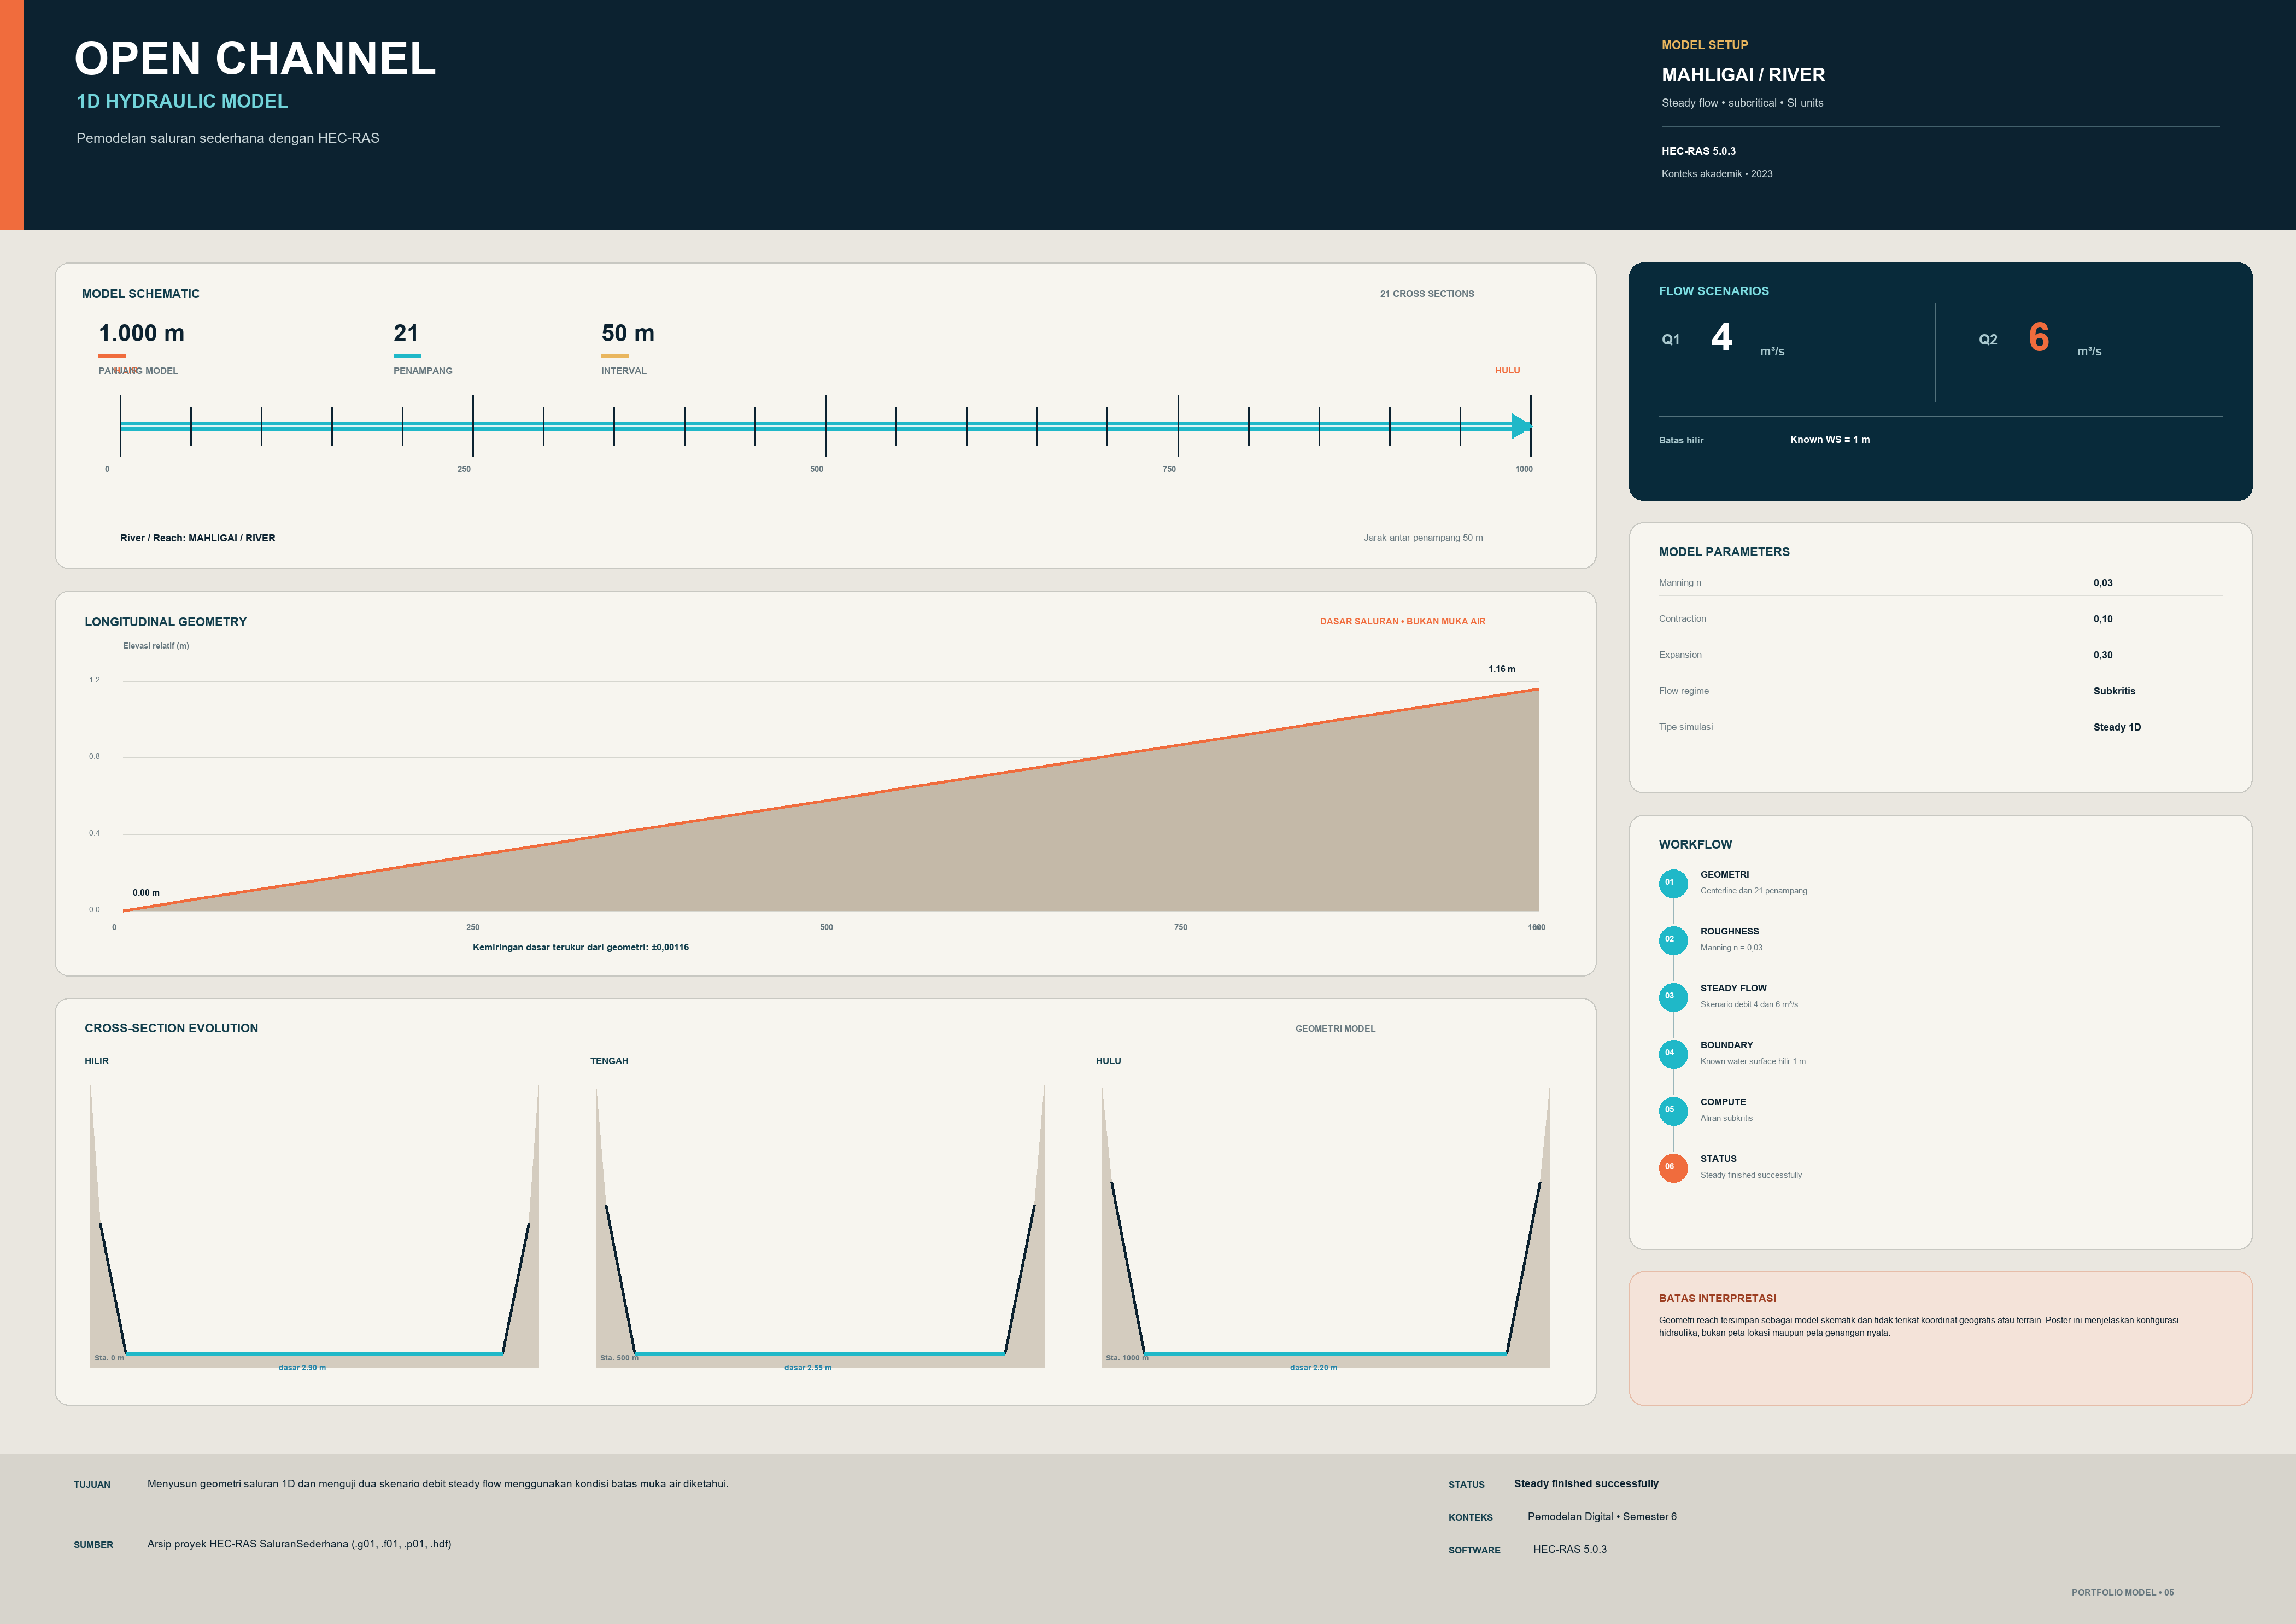
Task: Click the 250 station tick on schematic
Action: (473, 426)
